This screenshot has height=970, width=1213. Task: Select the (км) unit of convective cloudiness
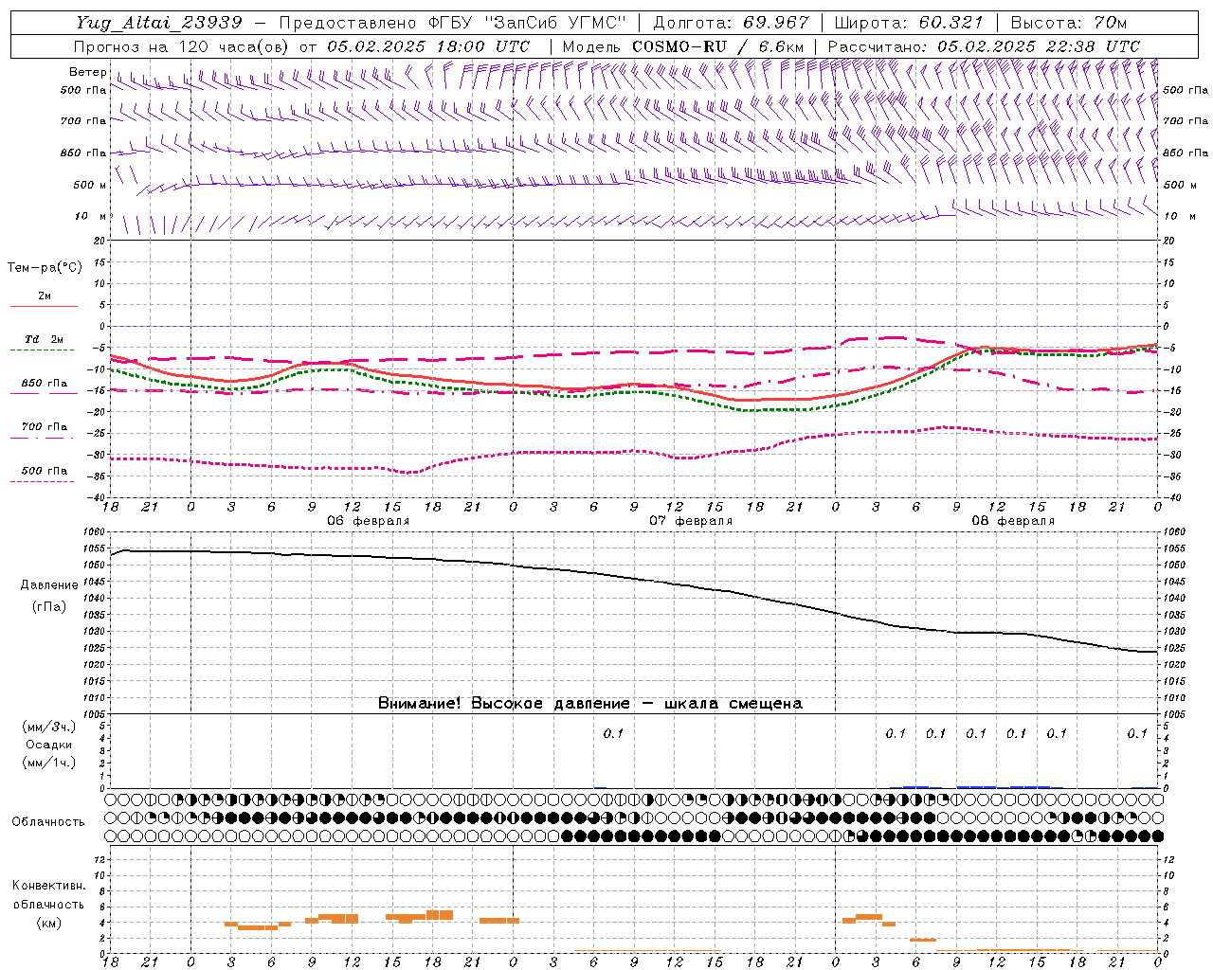coord(49,923)
